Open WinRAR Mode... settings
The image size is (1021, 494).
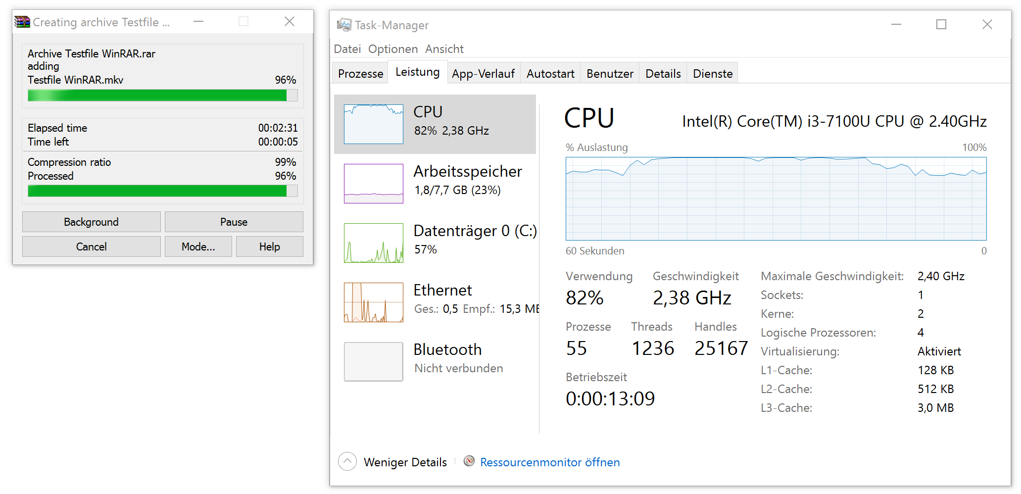(x=198, y=247)
